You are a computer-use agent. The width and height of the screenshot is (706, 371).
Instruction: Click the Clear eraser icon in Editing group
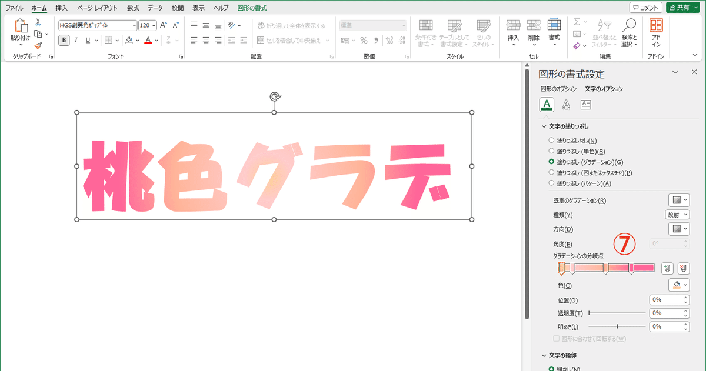577,45
